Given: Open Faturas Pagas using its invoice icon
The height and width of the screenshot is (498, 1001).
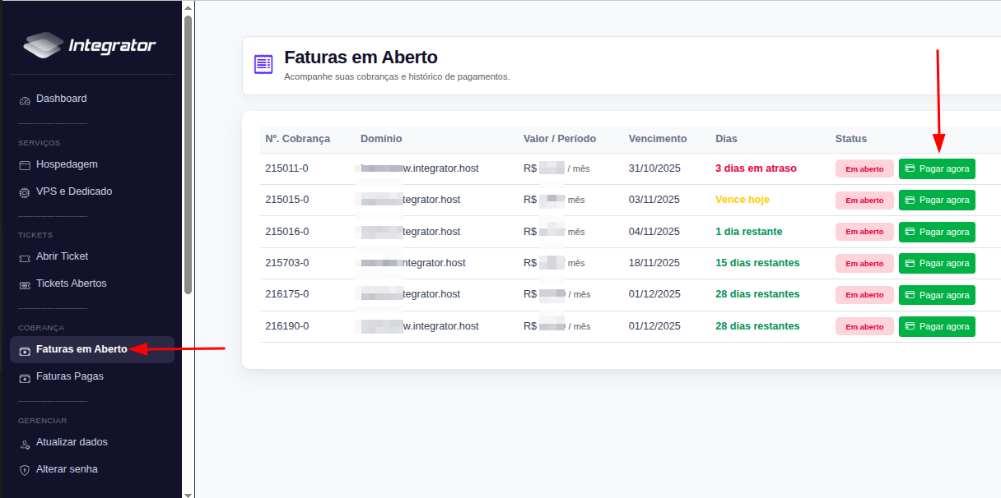Looking at the screenshot, I should pos(25,376).
